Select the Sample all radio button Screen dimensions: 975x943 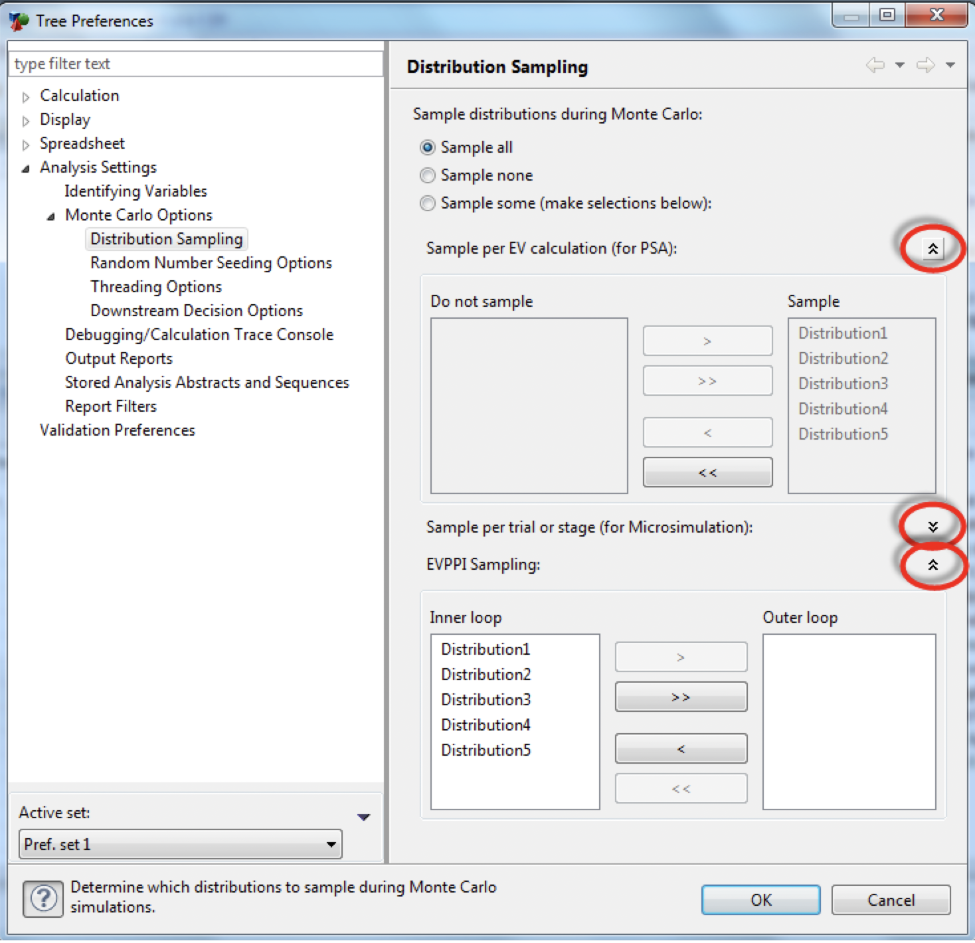click(x=428, y=147)
